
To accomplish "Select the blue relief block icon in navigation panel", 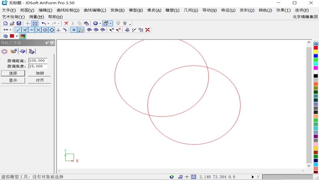I will click(x=22, y=51).
